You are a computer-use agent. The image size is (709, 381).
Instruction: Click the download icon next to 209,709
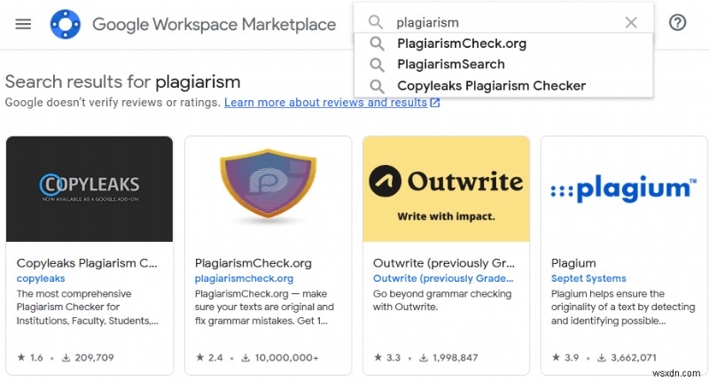66,357
